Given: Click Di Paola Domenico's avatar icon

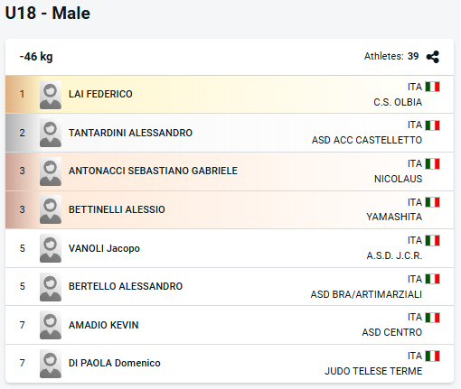Looking at the screenshot, I should 51,364.
